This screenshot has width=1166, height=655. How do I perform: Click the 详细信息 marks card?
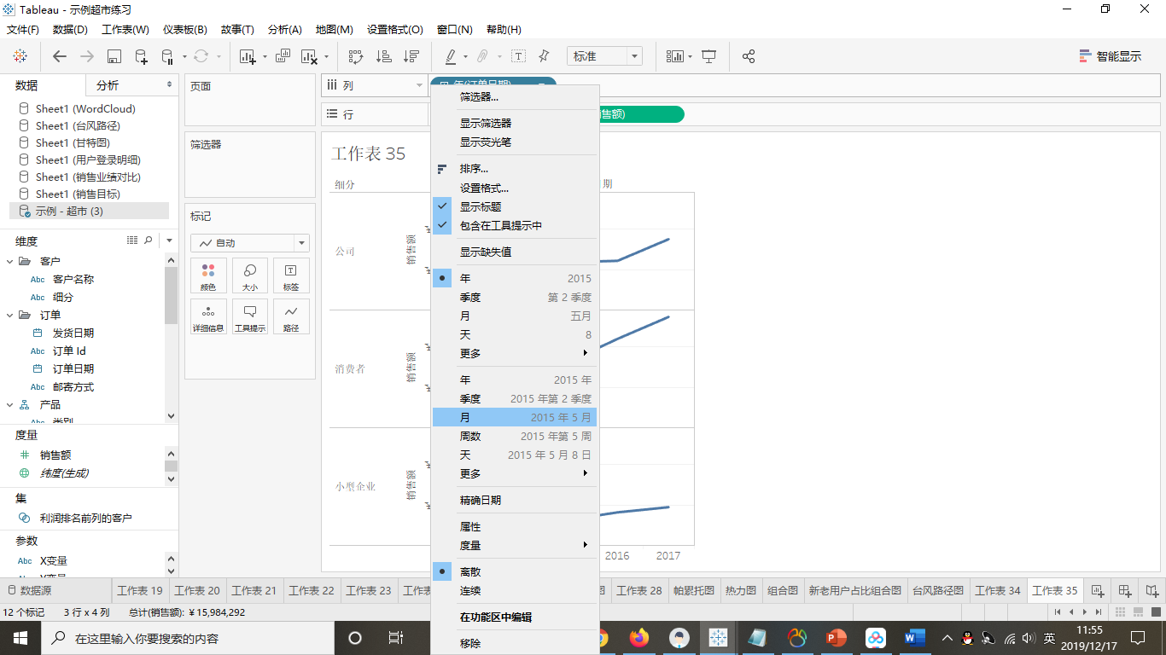click(208, 316)
